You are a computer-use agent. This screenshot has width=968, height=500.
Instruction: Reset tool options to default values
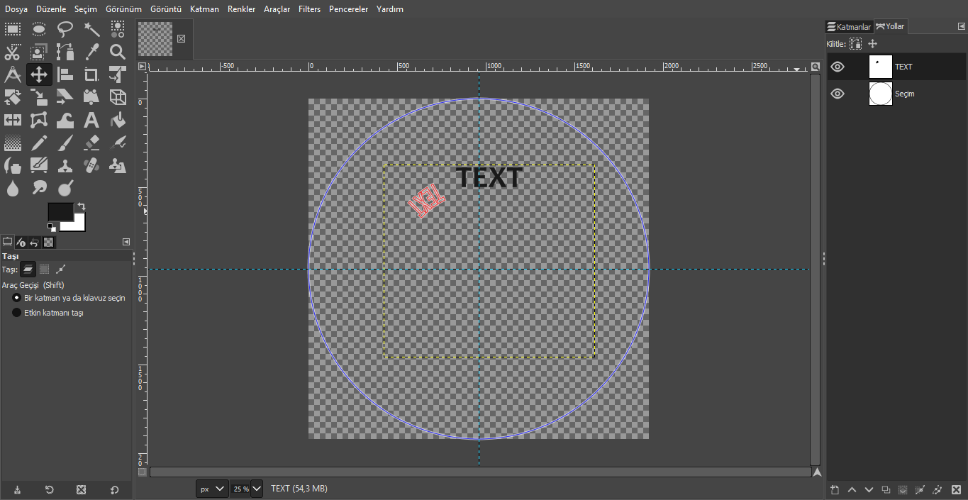click(114, 489)
